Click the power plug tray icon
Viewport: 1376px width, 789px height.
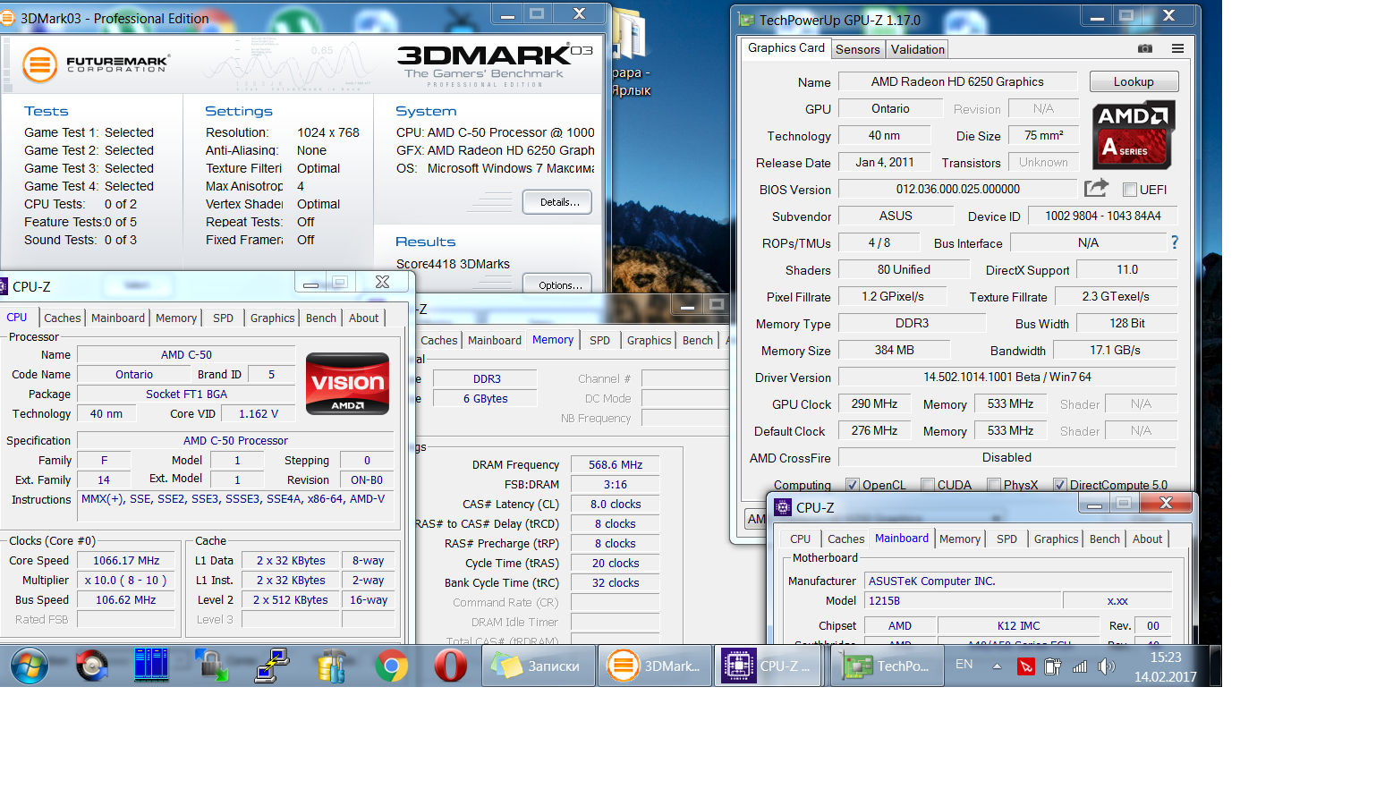(1052, 666)
